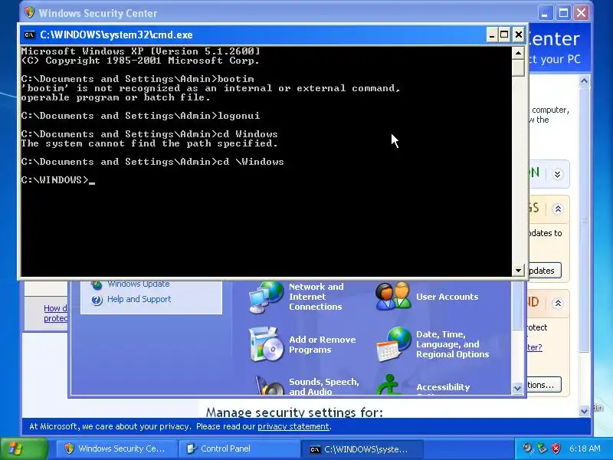This screenshot has height=460, width=613.
Task: Open Add or Remove Programs icon
Action: 266,344
